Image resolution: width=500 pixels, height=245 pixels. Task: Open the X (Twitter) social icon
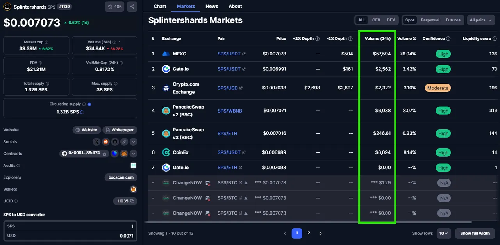[96, 142]
